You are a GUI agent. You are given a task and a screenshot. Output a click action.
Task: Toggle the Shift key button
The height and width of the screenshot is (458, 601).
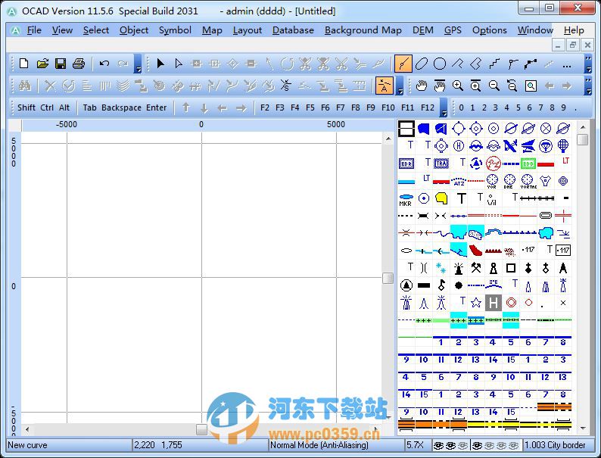[26, 107]
